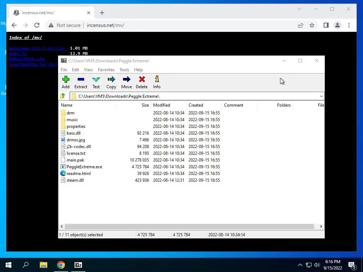Open Chrome's tab search chevron

pos(300,9)
